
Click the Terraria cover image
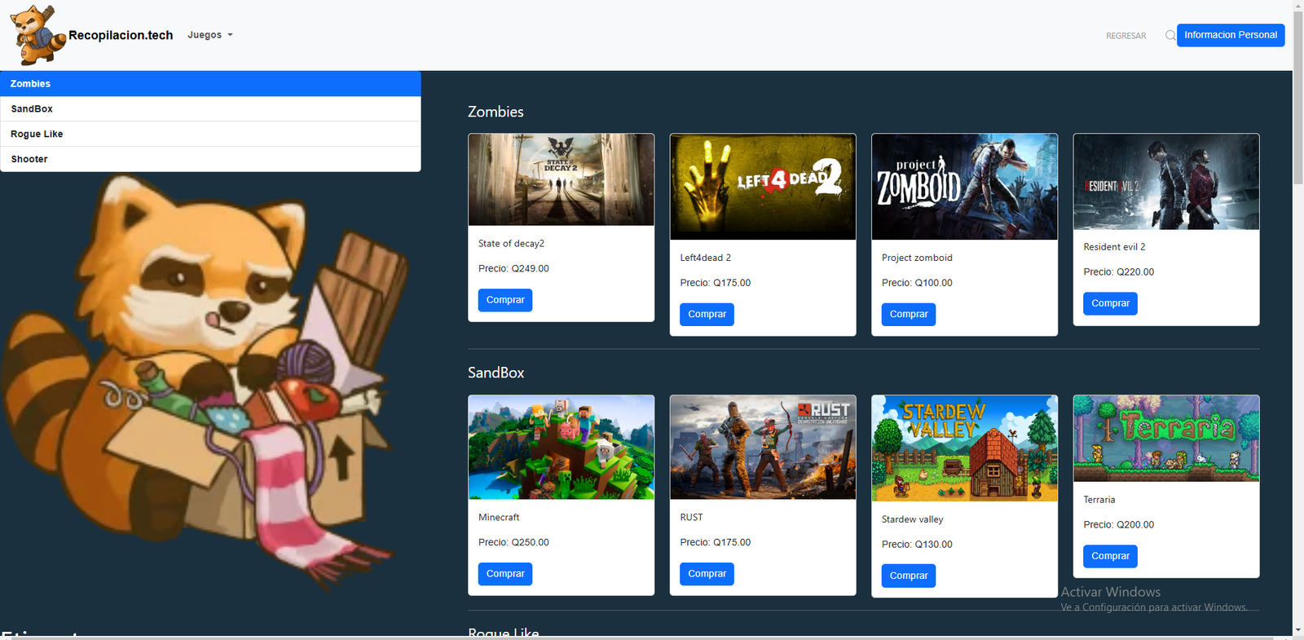point(1166,439)
